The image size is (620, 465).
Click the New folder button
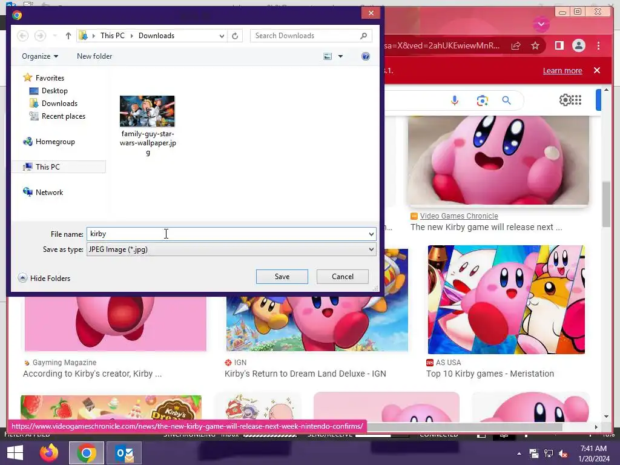[94, 56]
